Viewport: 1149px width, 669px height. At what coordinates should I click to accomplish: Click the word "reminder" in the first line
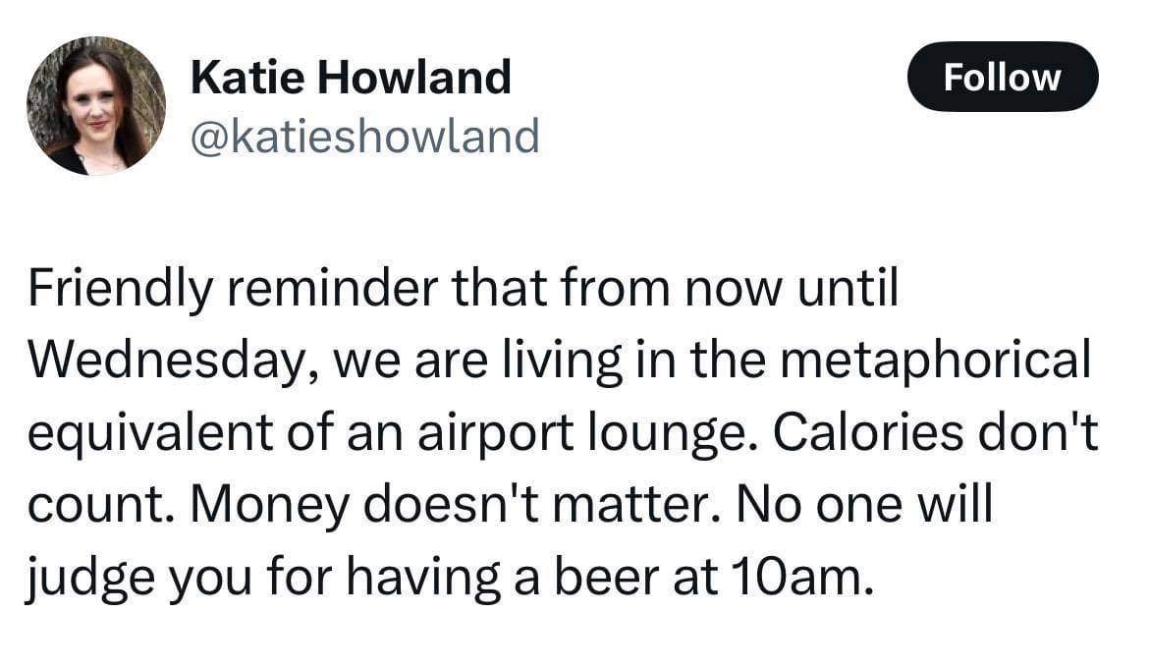pos(332,288)
